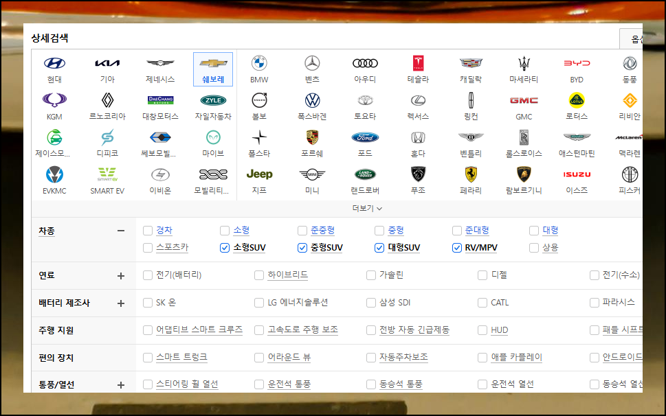Uncheck the 소형SUV checkbox
This screenshot has width=666, height=416.
[x=225, y=248]
